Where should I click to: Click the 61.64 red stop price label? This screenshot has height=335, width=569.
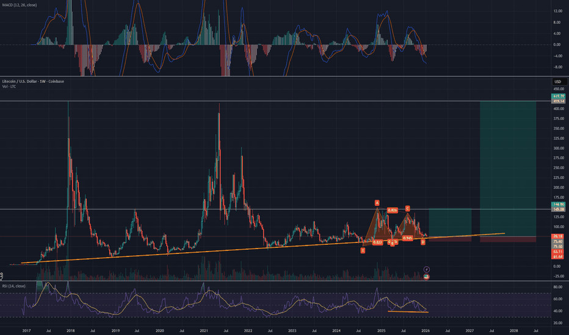click(x=558, y=258)
